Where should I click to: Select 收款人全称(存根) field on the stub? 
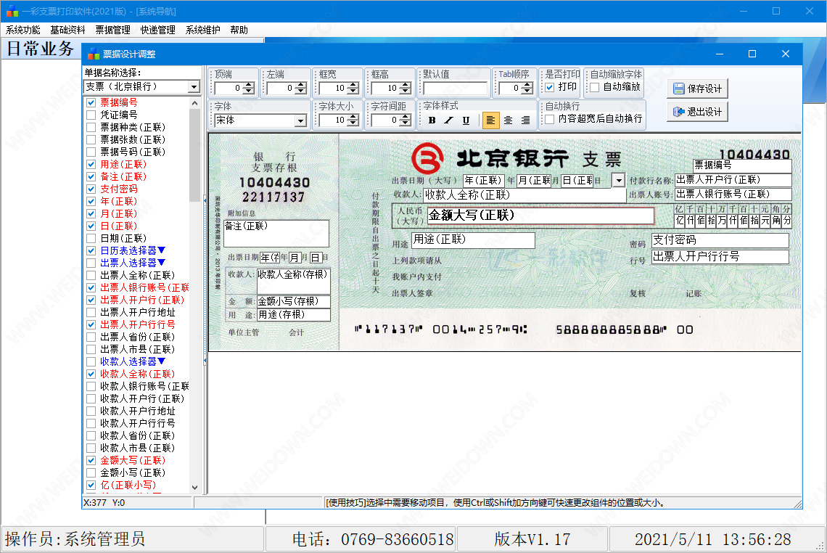293,282
